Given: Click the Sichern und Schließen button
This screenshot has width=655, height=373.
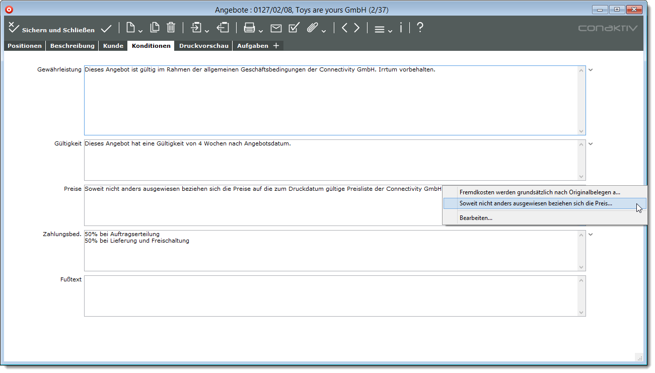Looking at the screenshot, I should tap(51, 29).
